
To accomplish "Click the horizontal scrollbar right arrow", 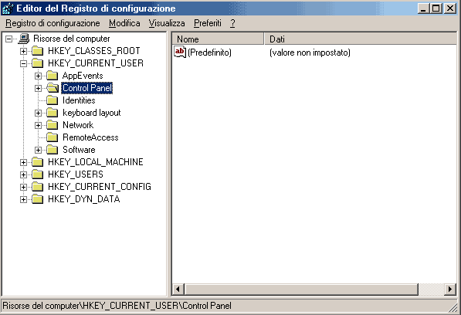I will (450, 290).
